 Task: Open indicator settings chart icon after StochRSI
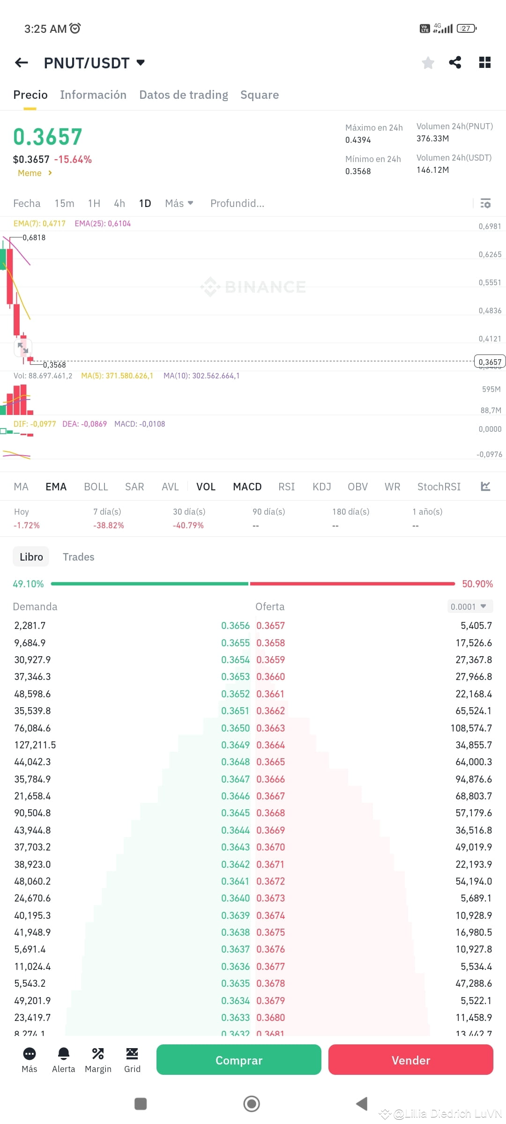point(485,486)
